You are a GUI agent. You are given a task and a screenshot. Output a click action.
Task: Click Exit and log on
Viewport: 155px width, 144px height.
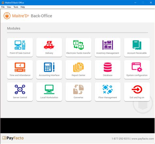[x=137, y=92]
